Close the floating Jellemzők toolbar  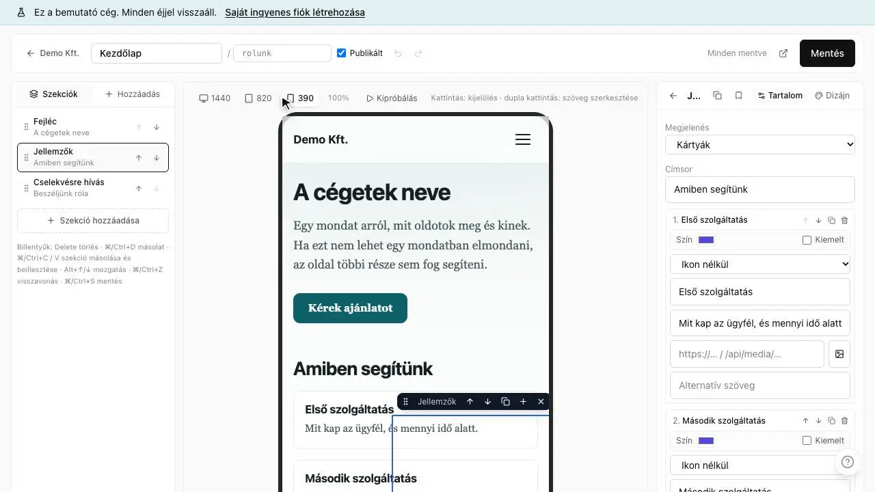click(541, 402)
